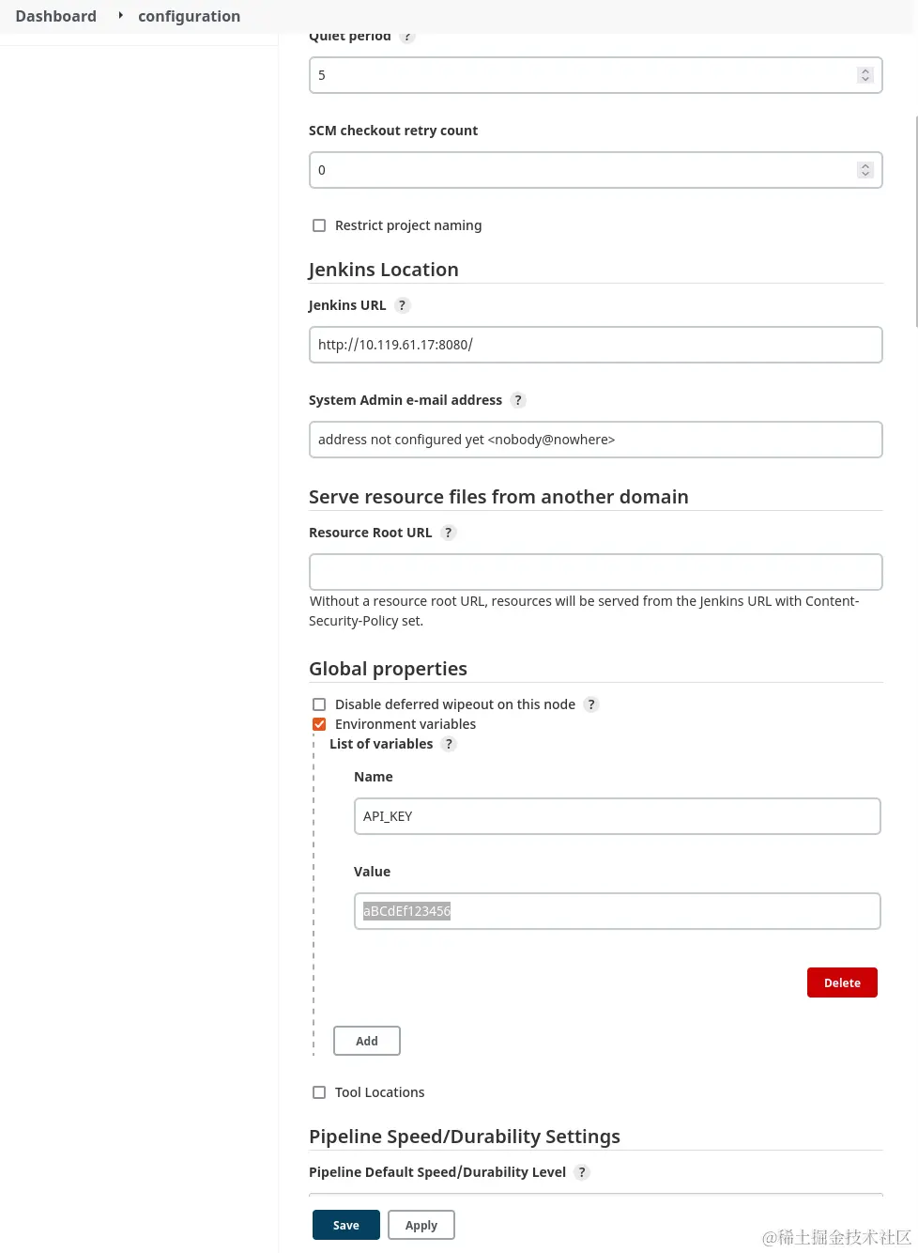Click the Jenkins URL input field
Screen dimensions: 918x1253
tap(595, 345)
